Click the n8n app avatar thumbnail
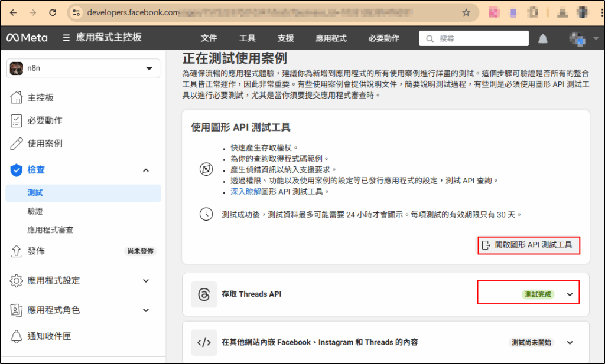605x364 pixels. pos(17,68)
